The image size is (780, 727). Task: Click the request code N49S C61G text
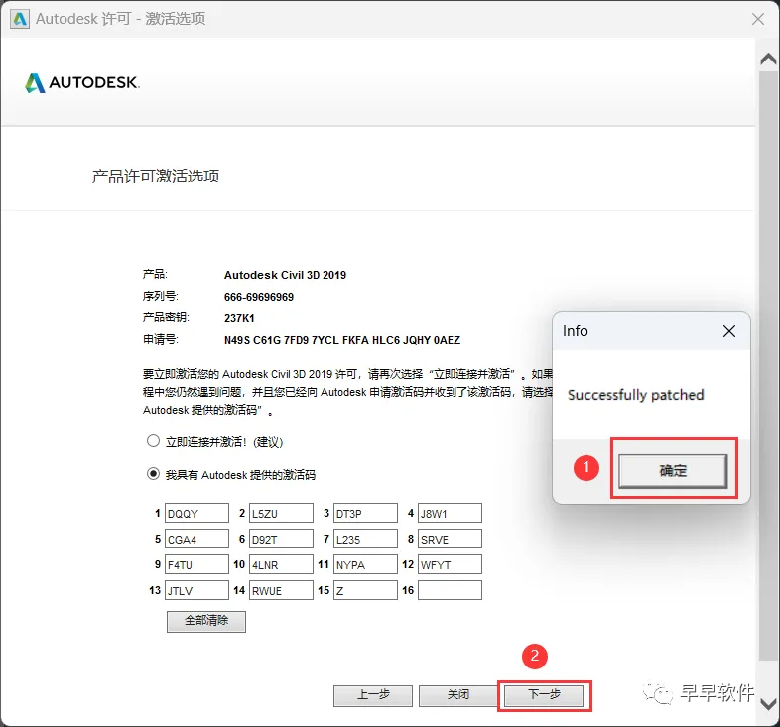(x=342, y=340)
